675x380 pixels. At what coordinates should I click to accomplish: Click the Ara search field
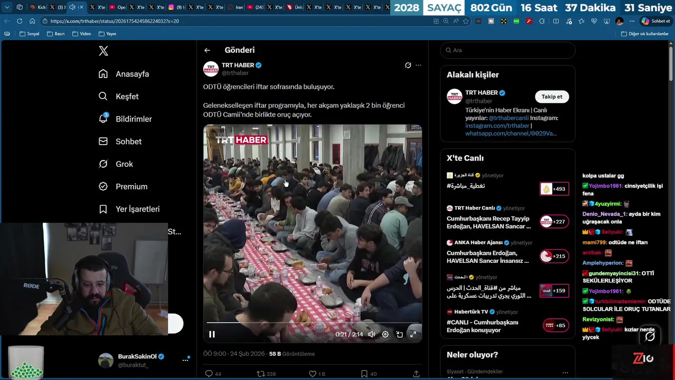[508, 50]
